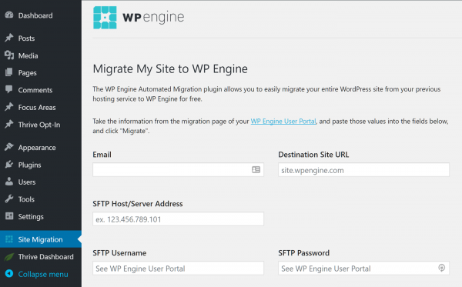Collapse the sidebar menu
462x287 pixels.
point(41,274)
